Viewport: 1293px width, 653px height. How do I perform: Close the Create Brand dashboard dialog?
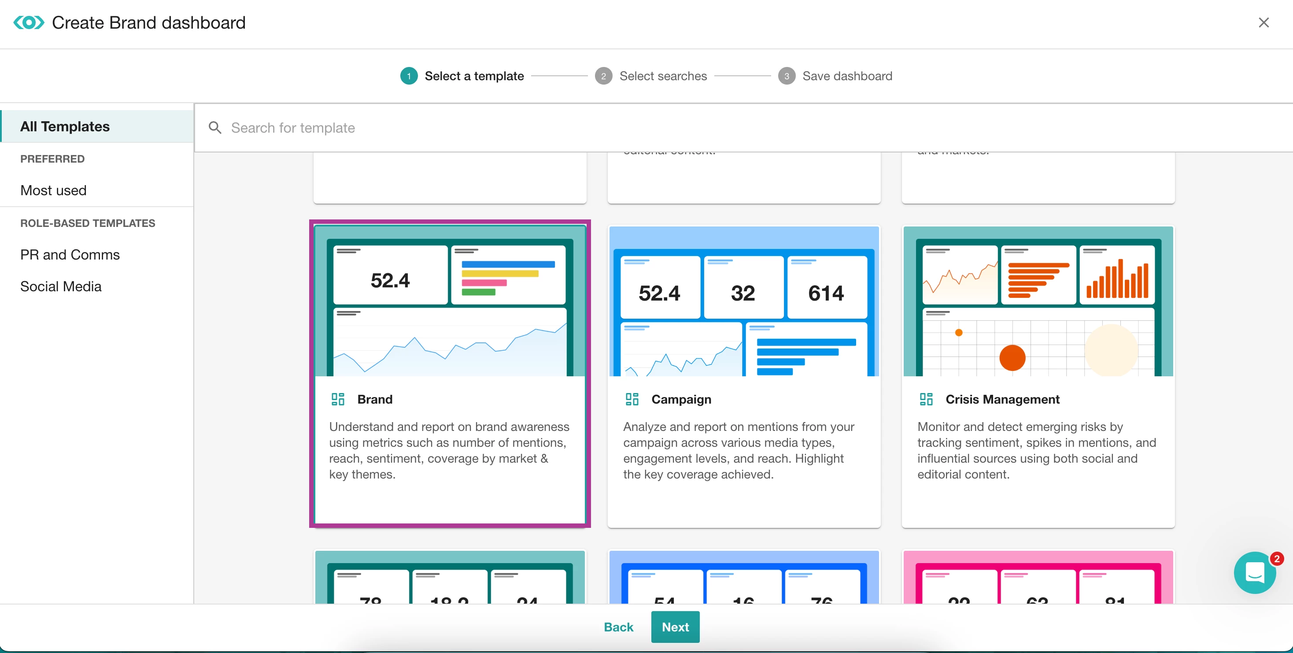[1263, 22]
